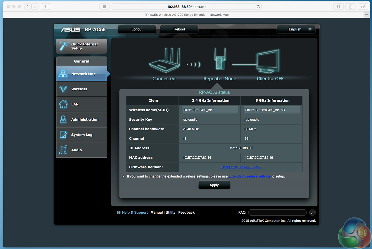Click the Quick Internet Setup wand icon

coord(63,46)
